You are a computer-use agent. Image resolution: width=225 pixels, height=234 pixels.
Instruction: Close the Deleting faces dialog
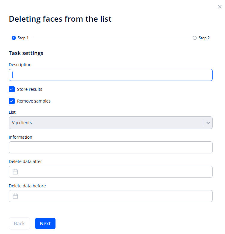[x=220, y=7]
